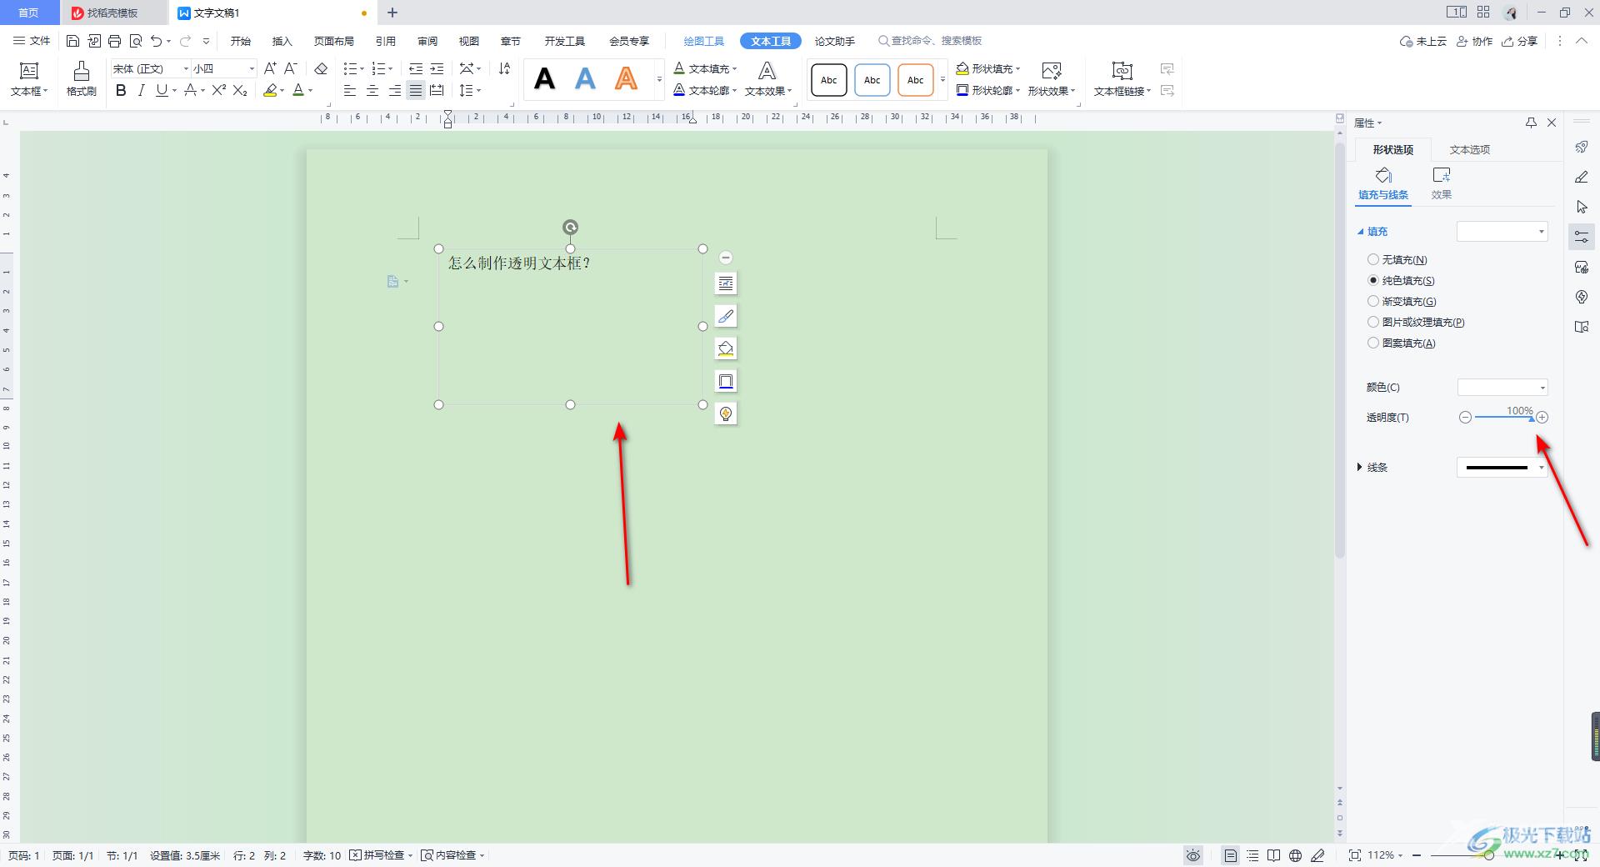The width and height of the screenshot is (1600, 867).
Task: Click the Bold formatting icon
Action: (121, 90)
